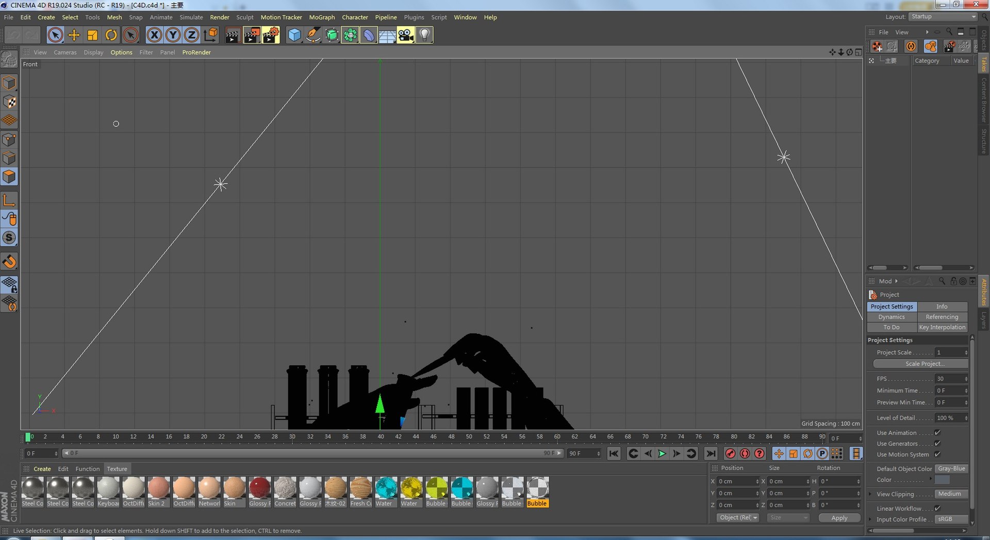Select the Scale tool icon
Viewport: 990px width, 540px height.
(92, 35)
